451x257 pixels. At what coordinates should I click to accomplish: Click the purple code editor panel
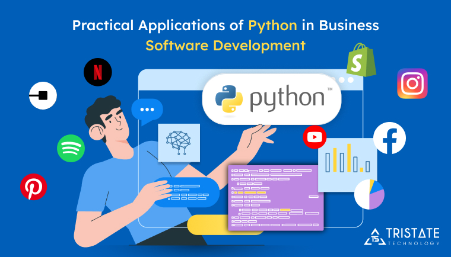(276, 198)
